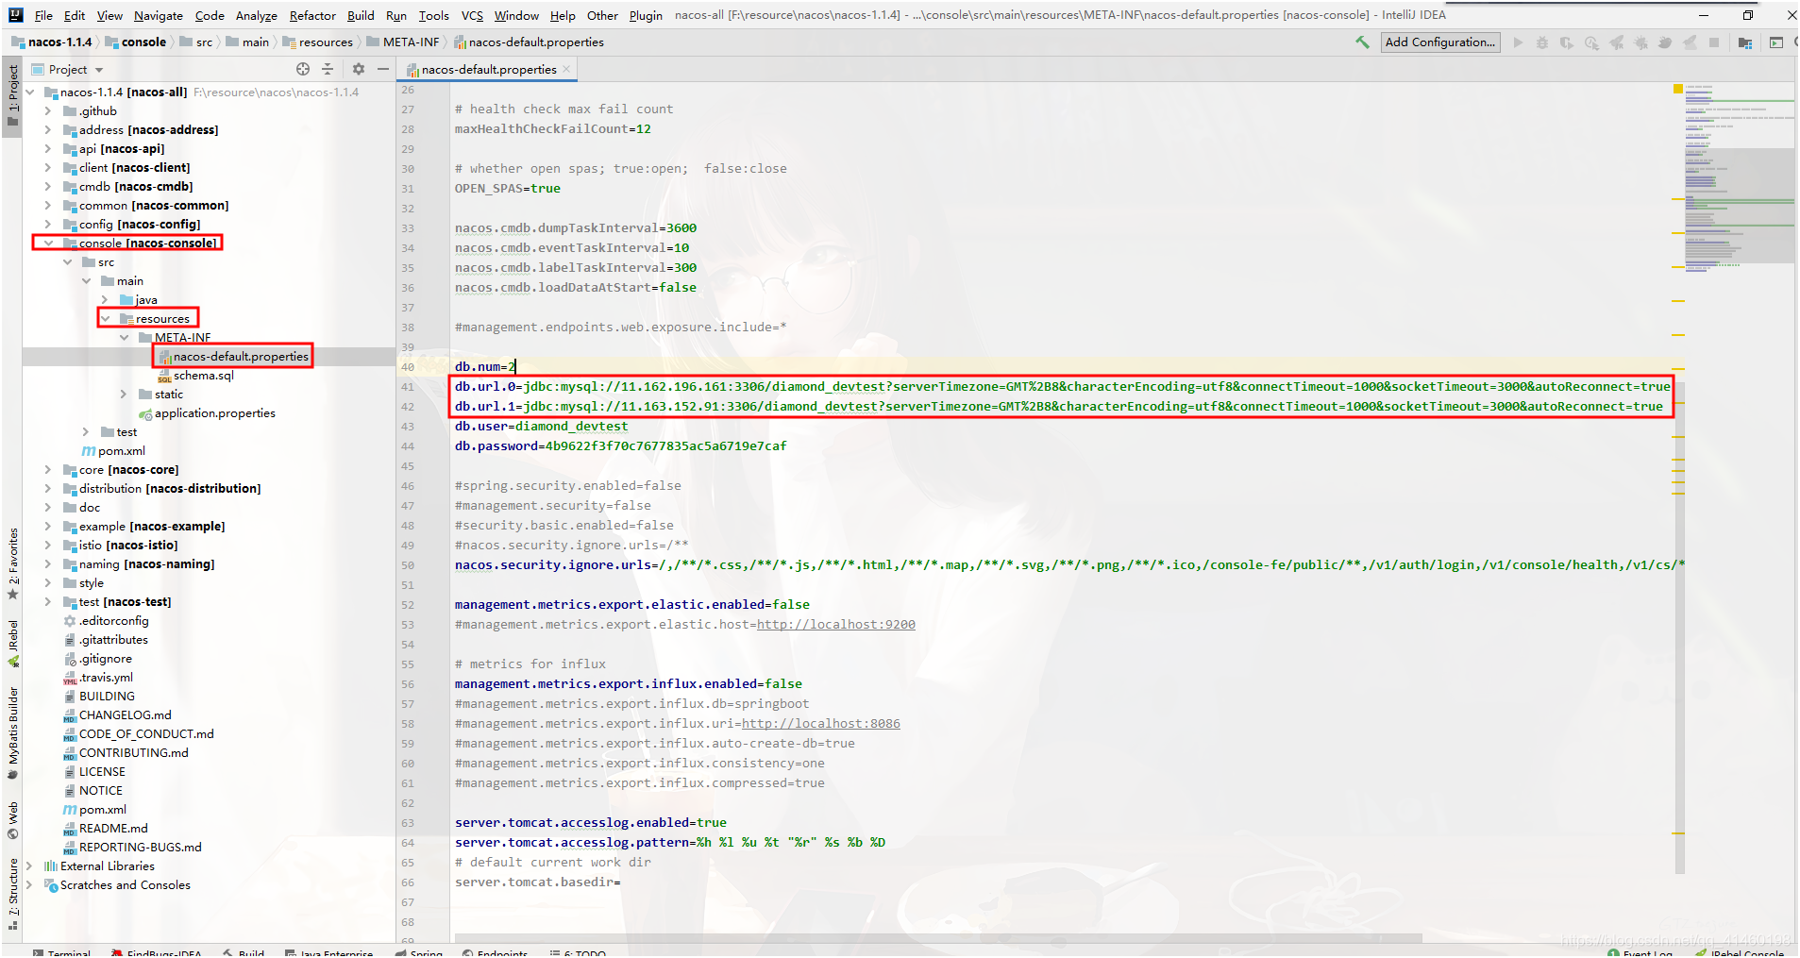The height and width of the screenshot is (958, 1800).
Task: Select README.md in project tree
Action: [105, 828]
